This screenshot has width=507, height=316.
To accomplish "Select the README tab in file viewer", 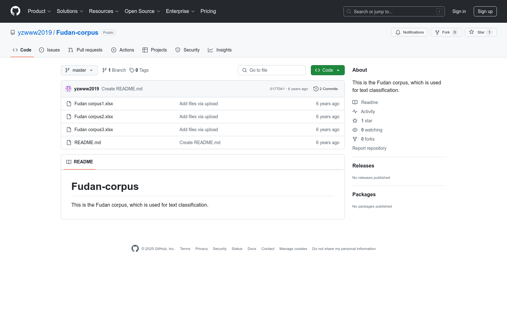I will [x=80, y=162].
